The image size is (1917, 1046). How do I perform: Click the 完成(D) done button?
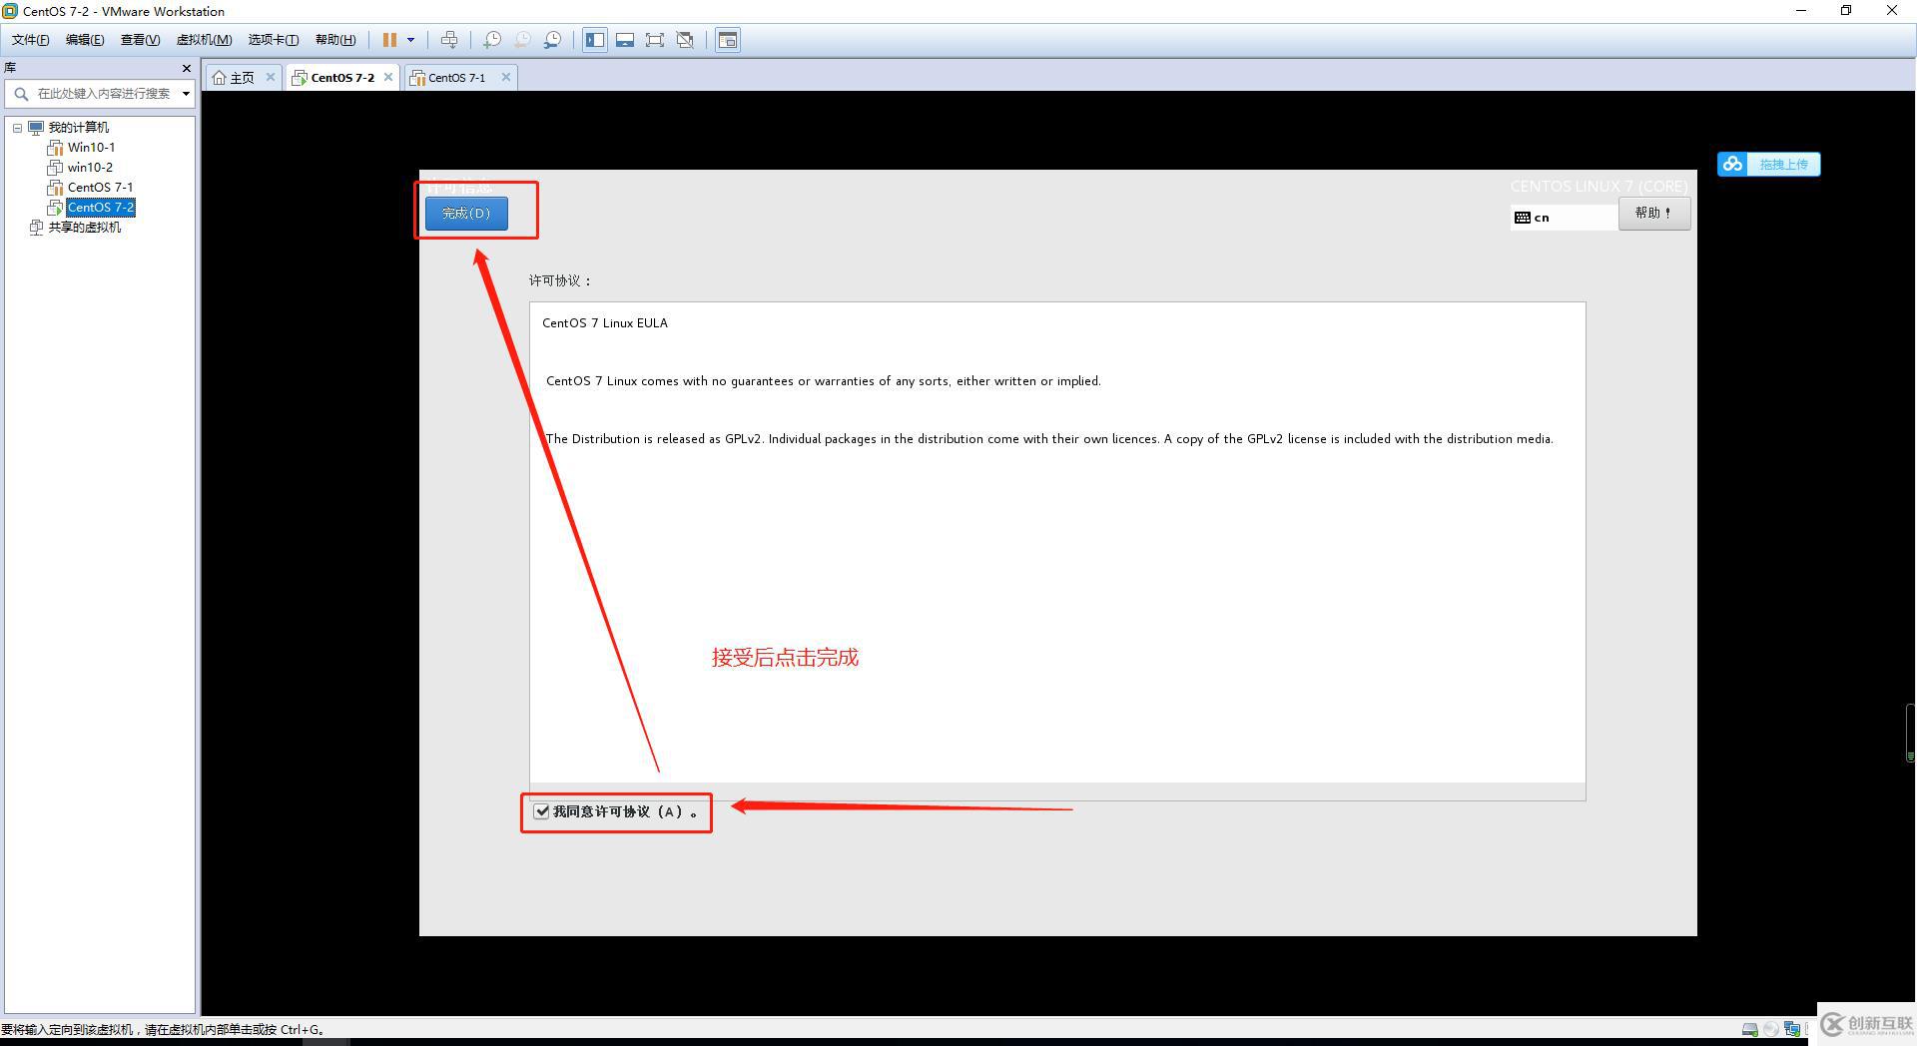tap(466, 214)
